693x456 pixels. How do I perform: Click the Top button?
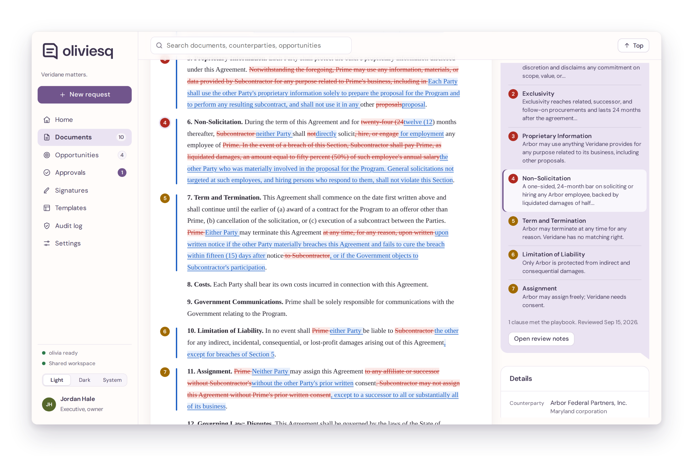(633, 45)
